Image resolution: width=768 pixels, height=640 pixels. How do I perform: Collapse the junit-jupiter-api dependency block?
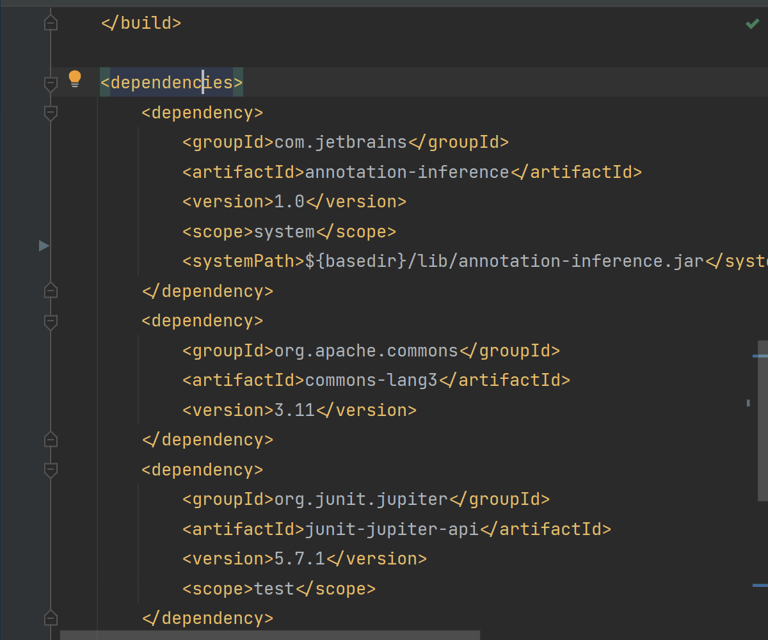(50, 469)
